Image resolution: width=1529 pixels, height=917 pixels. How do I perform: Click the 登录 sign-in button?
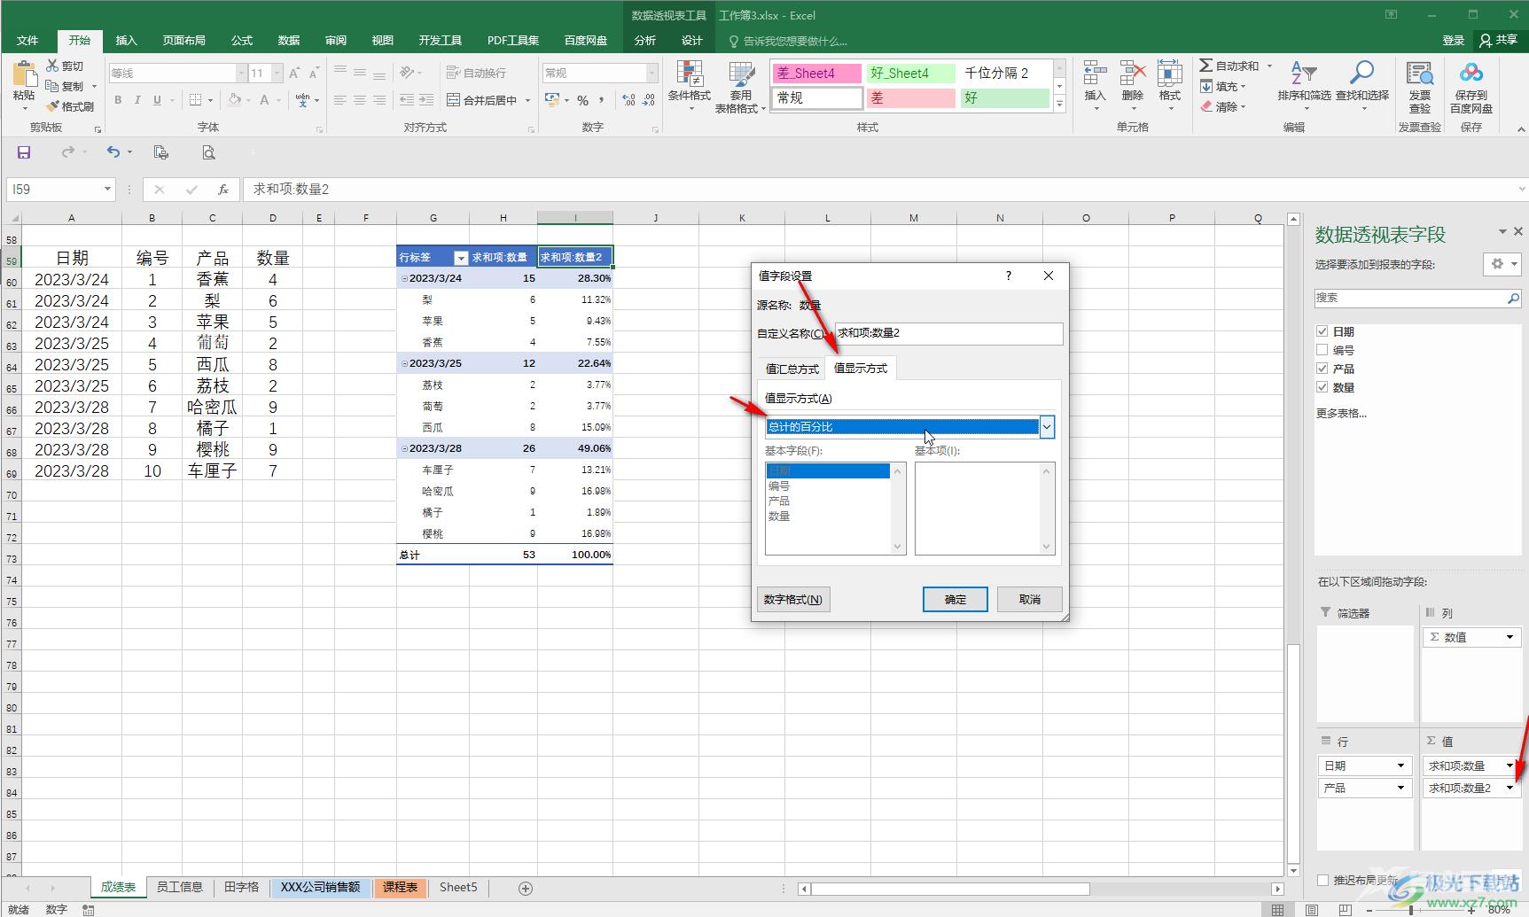click(x=1454, y=41)
